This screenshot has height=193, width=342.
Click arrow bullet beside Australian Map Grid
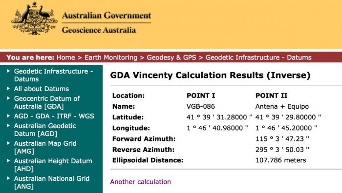pyautogui.click(x=8, y=143)
